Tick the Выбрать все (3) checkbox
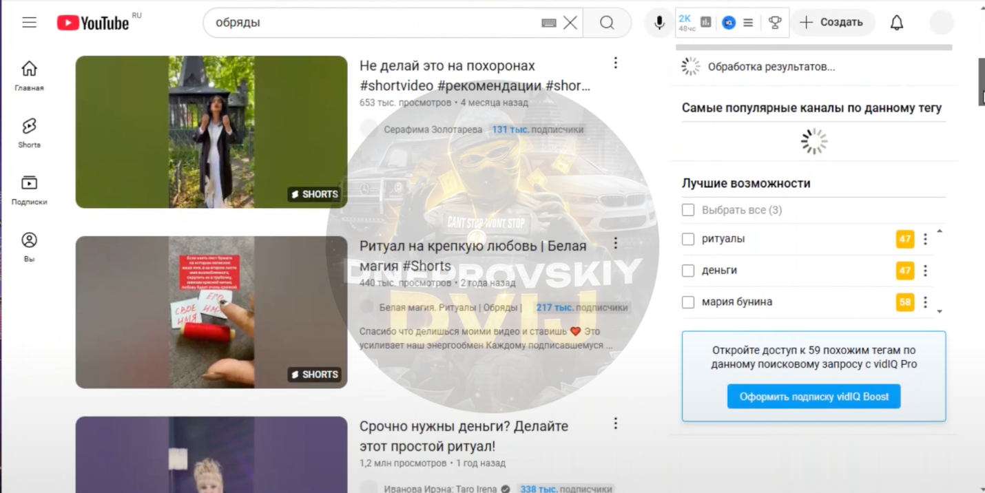The image size is (985, 493). pyautogui.click(x=688, y=210)
